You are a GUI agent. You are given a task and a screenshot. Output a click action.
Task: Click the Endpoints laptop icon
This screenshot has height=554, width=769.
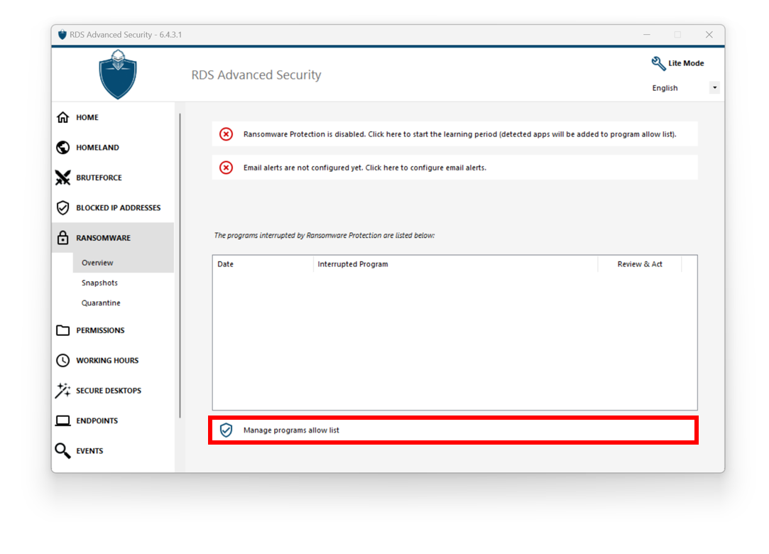[x=62, y=420]
